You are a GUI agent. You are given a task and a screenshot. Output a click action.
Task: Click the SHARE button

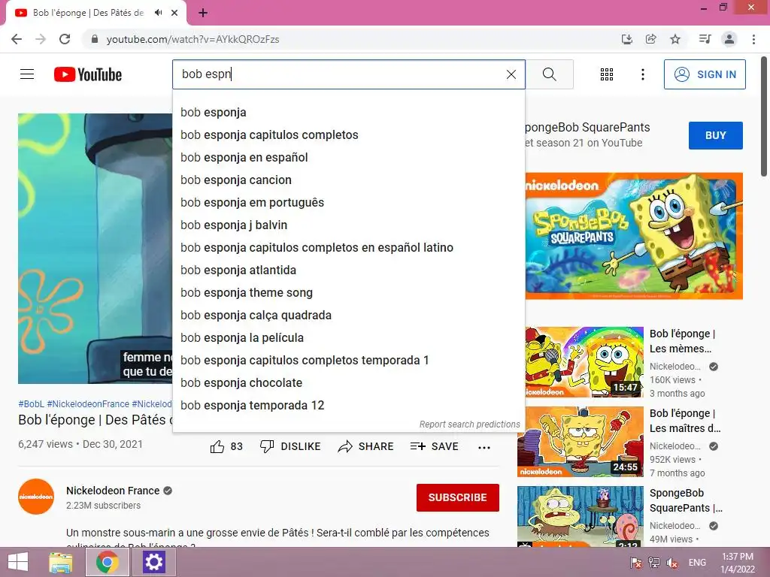(366, 446)
